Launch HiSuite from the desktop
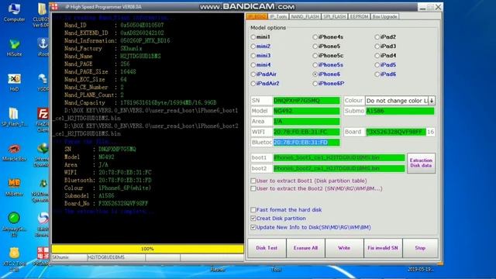Image resolution: width=496 pixels, height=279 pixels. [14, 48]
